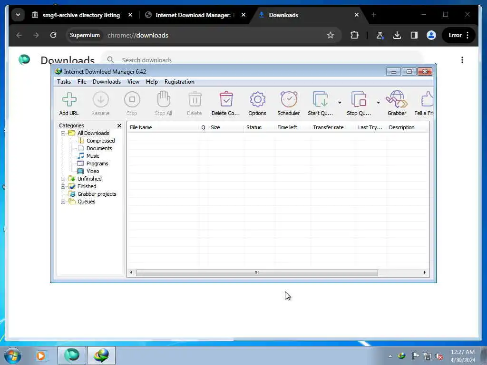Click the Q column header
The image size is (487, 365).
204,127
